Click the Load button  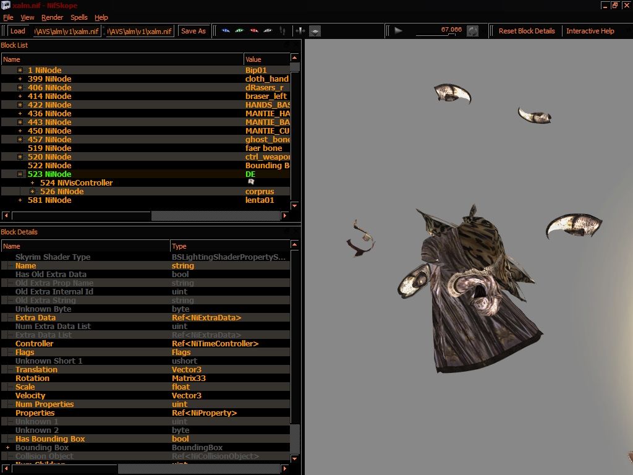click(x=18, y=31)
